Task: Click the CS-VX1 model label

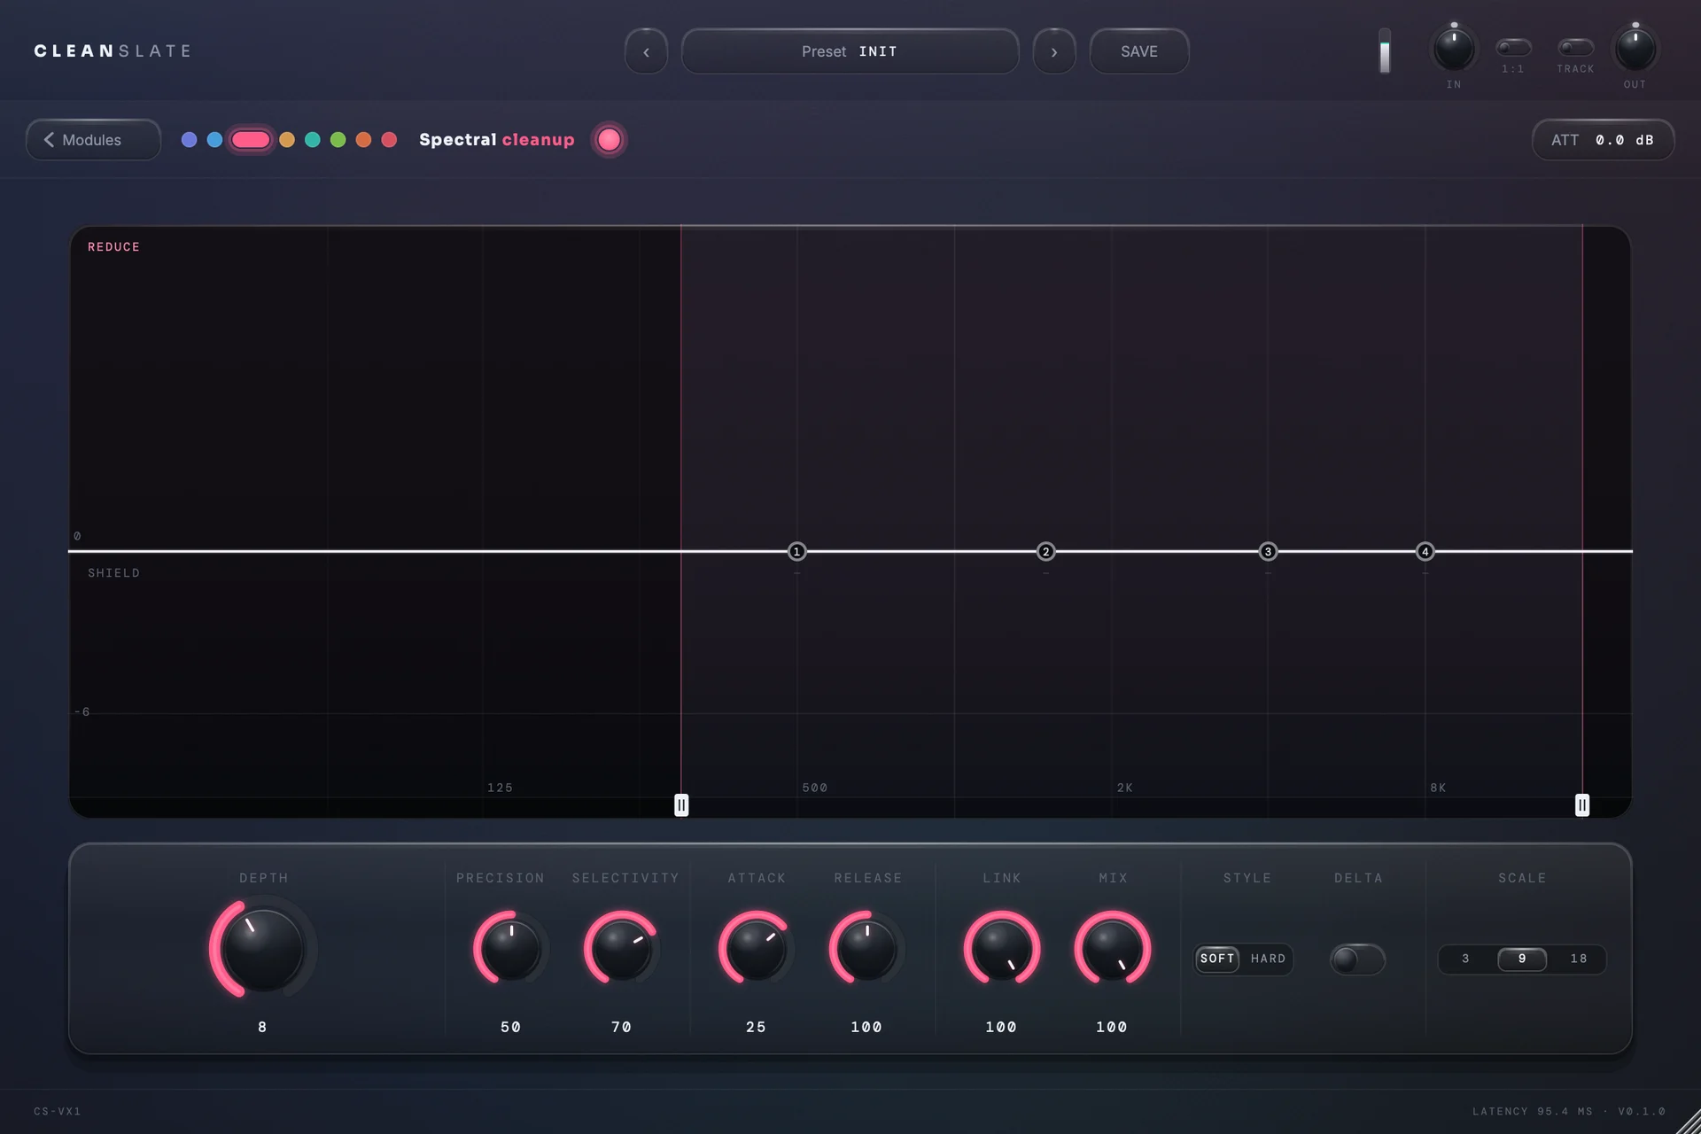Action: (58, 1111)
